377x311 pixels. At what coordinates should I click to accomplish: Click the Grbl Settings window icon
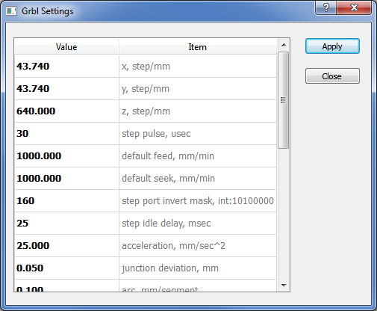point(11,11)
